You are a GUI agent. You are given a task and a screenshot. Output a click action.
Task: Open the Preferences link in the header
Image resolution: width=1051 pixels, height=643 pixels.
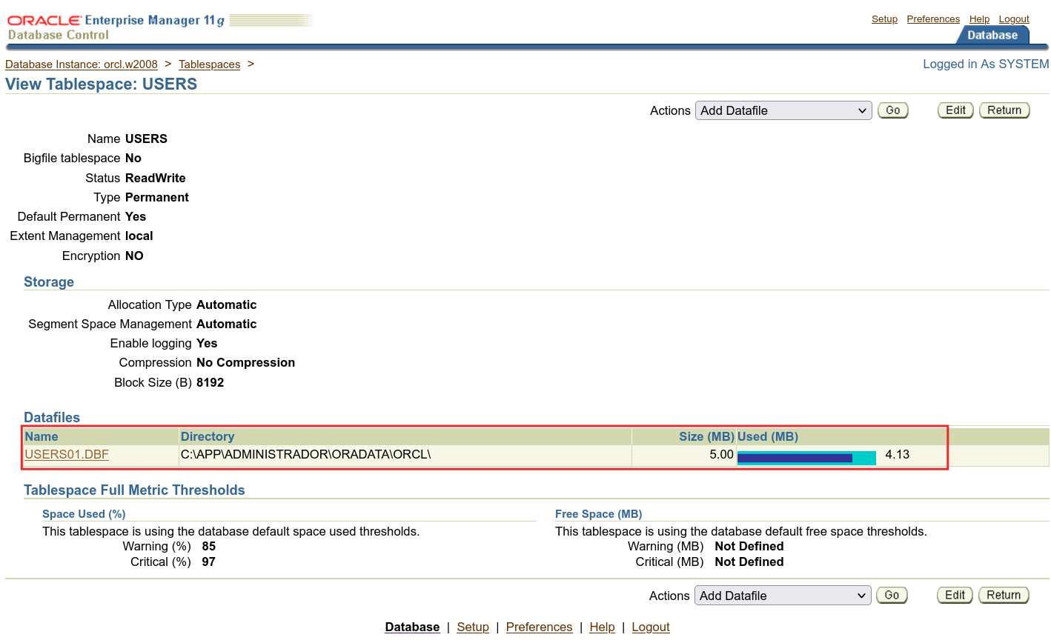pos(933,19)
